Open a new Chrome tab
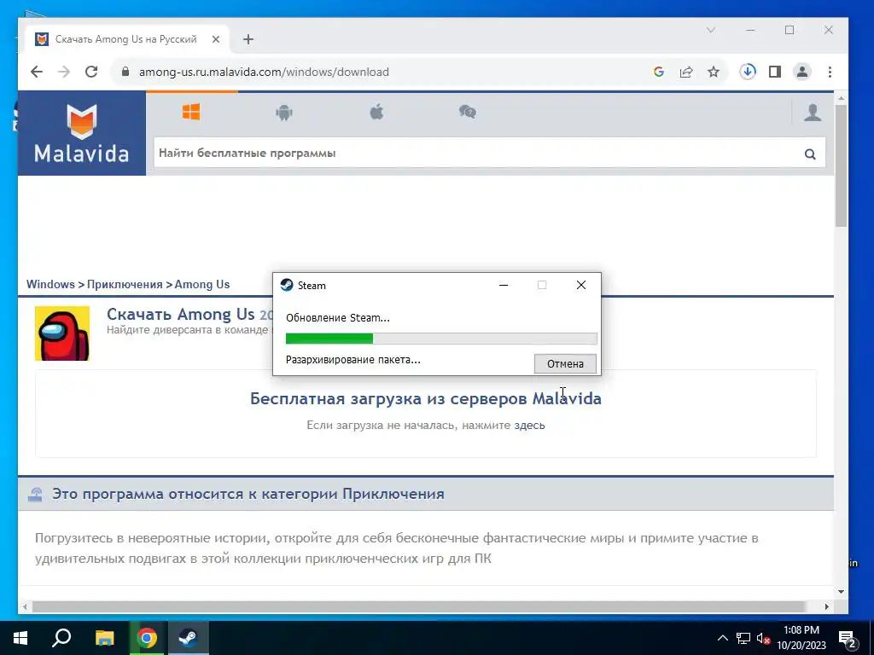Viewport: 874px width, 655px height. [248, 39]
